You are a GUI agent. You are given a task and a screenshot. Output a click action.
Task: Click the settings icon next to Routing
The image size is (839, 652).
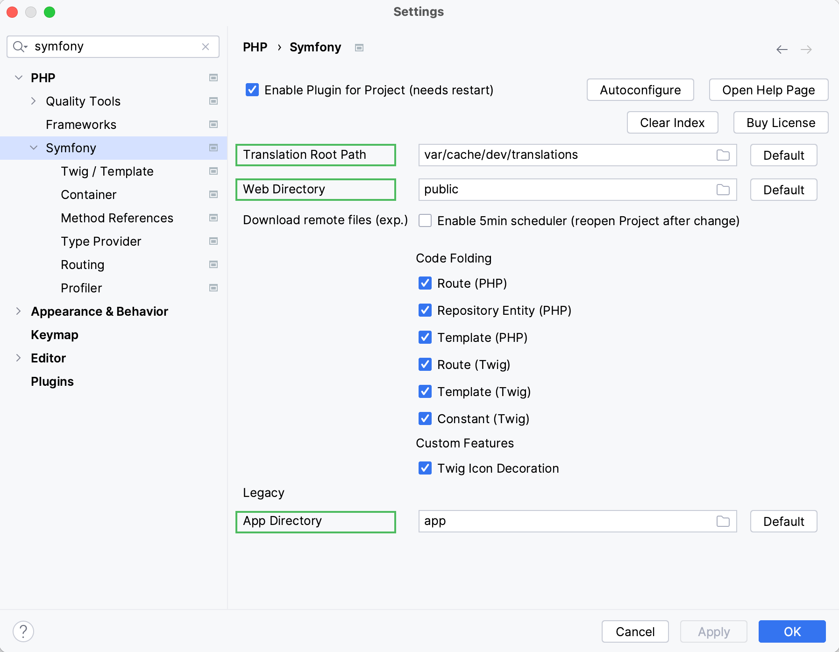click(214, 264)
